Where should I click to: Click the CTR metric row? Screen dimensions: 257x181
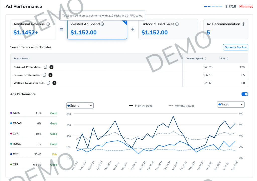(x=34, y=165)
